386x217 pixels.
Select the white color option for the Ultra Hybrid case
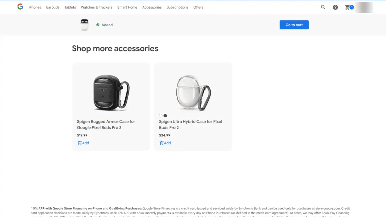[x=161, y=115]
